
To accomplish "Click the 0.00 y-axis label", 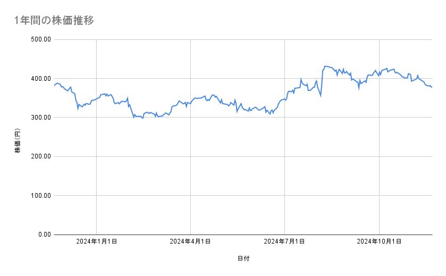I will (x=43, y=235).
